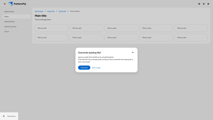The image size is (213, 120).
Task: Open the application launcher grid icon
Action: tap(199, 4)
